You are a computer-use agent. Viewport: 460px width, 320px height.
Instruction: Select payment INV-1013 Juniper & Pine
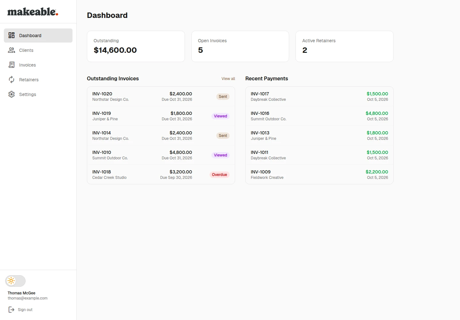point(319,135)
